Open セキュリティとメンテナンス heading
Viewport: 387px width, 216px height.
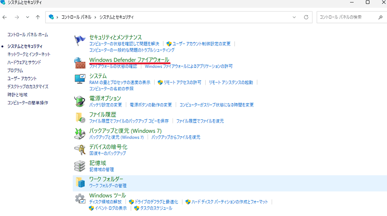coord(116,37)
